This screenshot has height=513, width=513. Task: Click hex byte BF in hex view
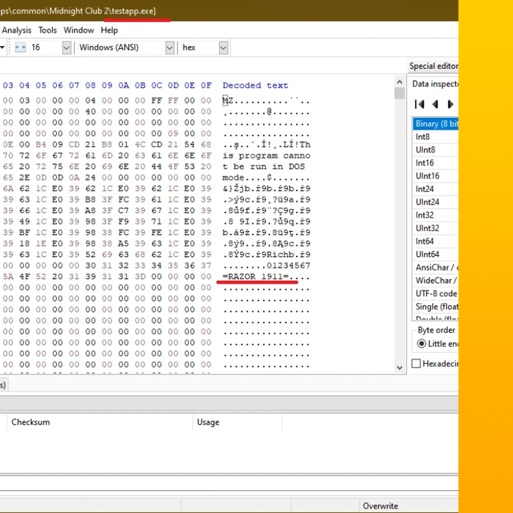pyautogui.click(x=24, y=232)
